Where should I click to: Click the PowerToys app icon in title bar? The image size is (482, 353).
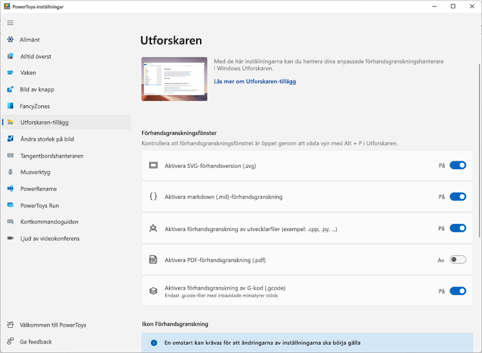(x=6, y=6)
